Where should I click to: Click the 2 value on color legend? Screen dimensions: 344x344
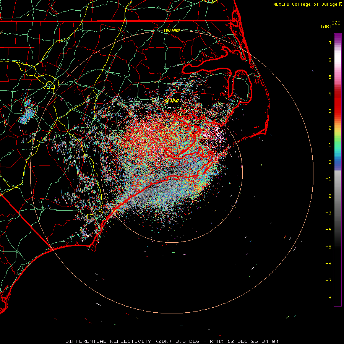pos(330,128)
